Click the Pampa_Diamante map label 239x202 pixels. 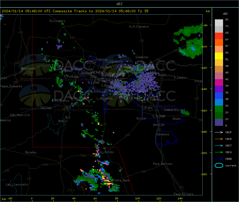[11, 86]
